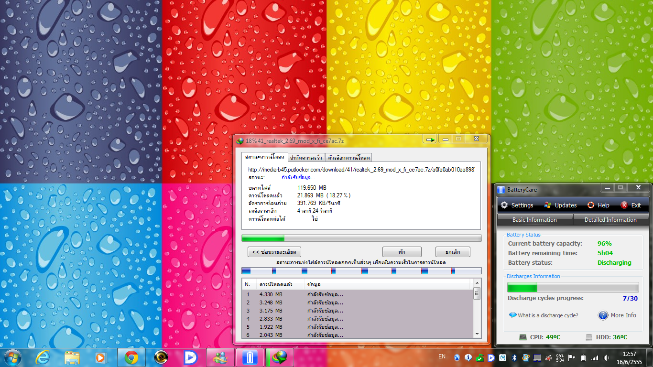Click the EN language indicator
Viewport: 653px width, 367px height.
click(x=442, y=356)
